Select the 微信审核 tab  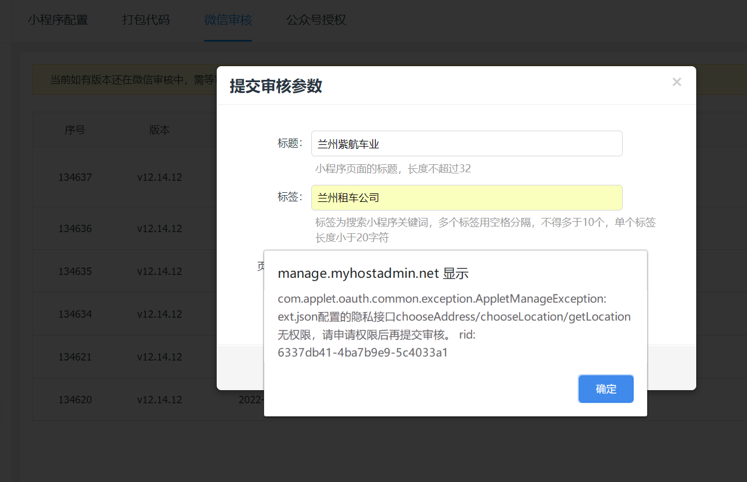click(228, 20)
